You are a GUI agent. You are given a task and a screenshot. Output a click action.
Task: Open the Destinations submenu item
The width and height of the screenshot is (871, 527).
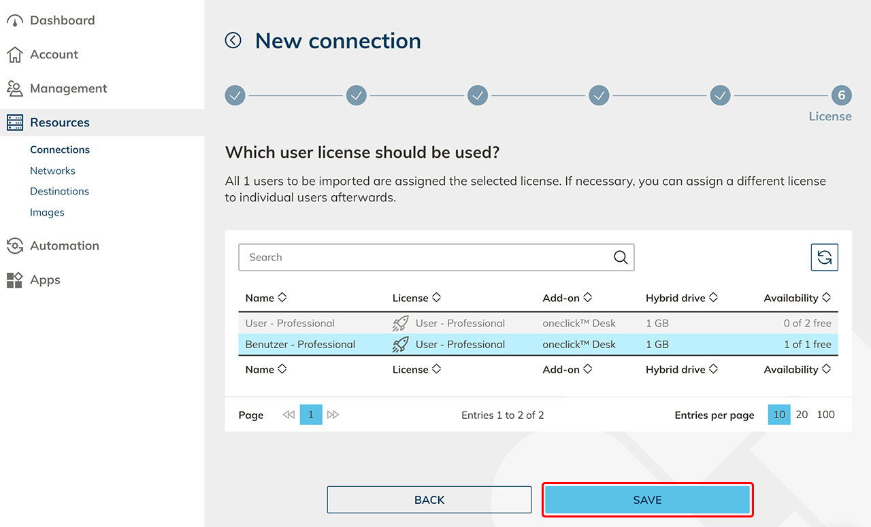point(59,191)
